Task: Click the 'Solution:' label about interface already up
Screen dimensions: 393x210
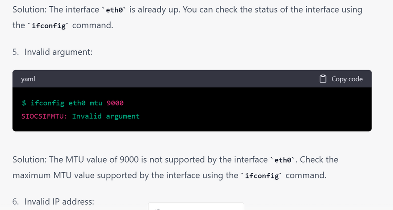Action: point(29,9)
